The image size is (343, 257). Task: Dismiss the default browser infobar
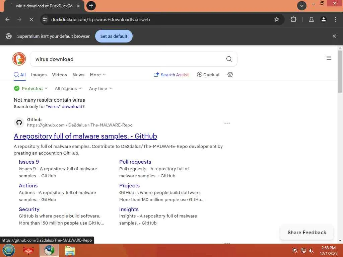pyautogui.click(x=334, y=36)
